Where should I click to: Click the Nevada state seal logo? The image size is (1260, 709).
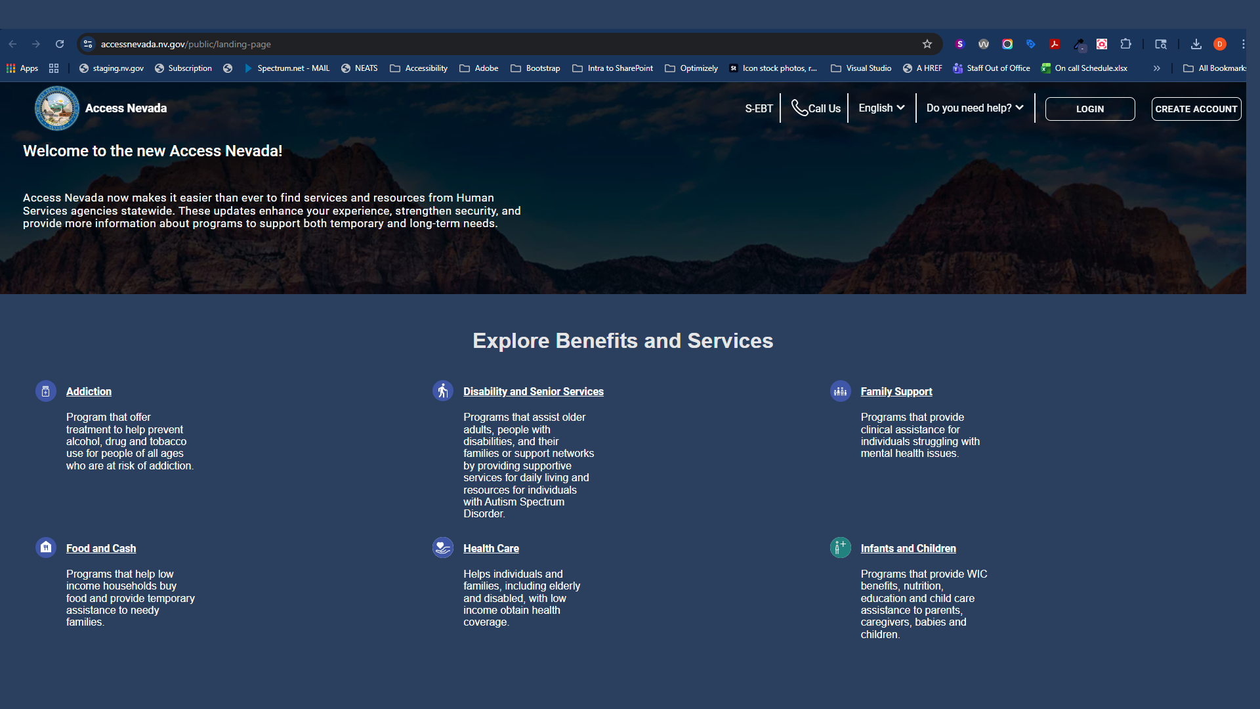click(57, 108)
